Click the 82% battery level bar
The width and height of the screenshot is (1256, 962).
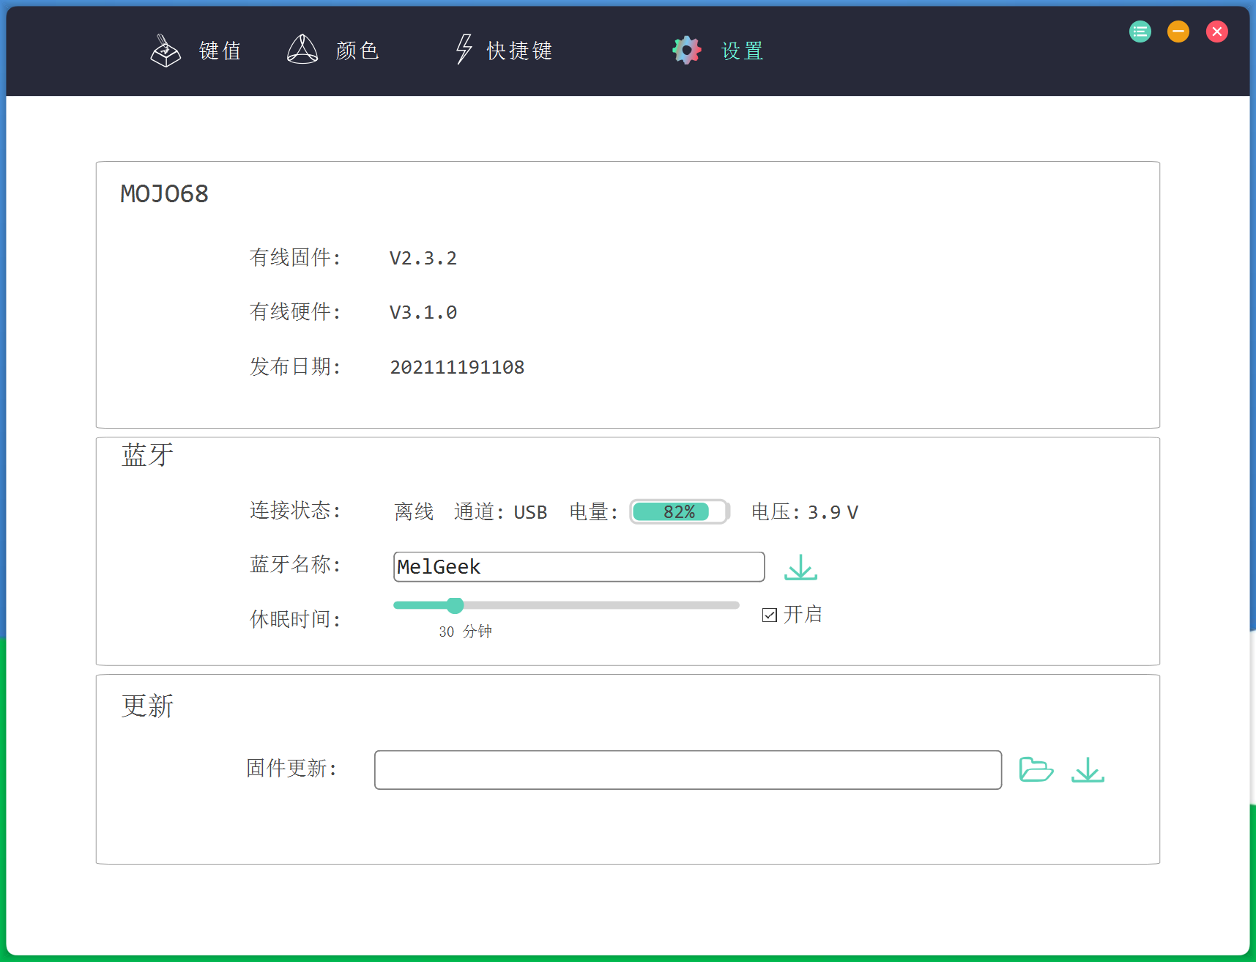[680, 511]
